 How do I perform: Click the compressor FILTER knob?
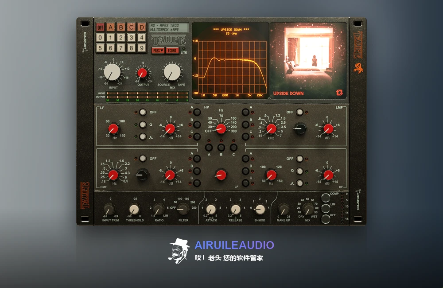coord(183,210)
